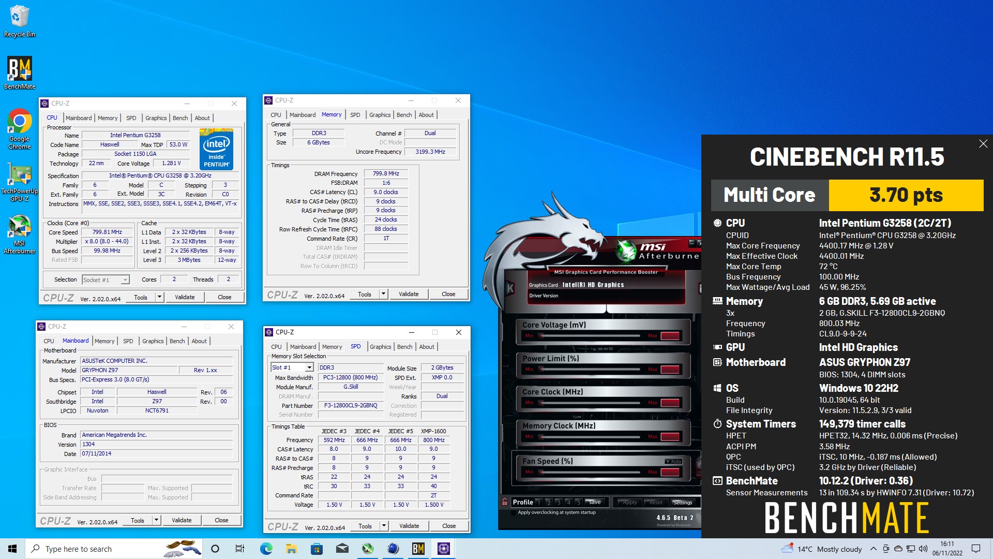Close the BenchMate Cinebench result panel

tap(983, 143)
